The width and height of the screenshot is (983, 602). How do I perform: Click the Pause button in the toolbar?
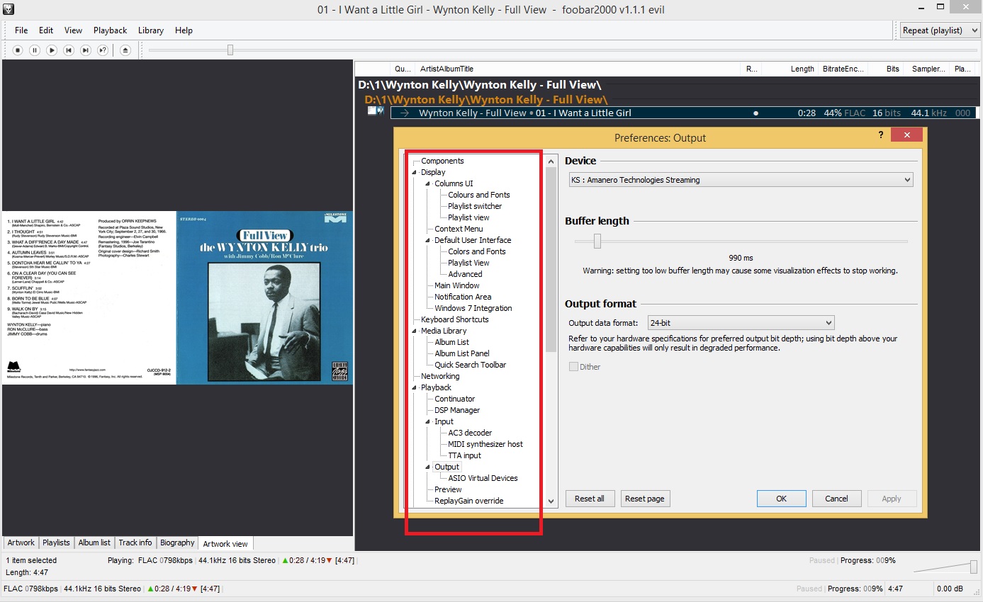[x=35, y=50]
